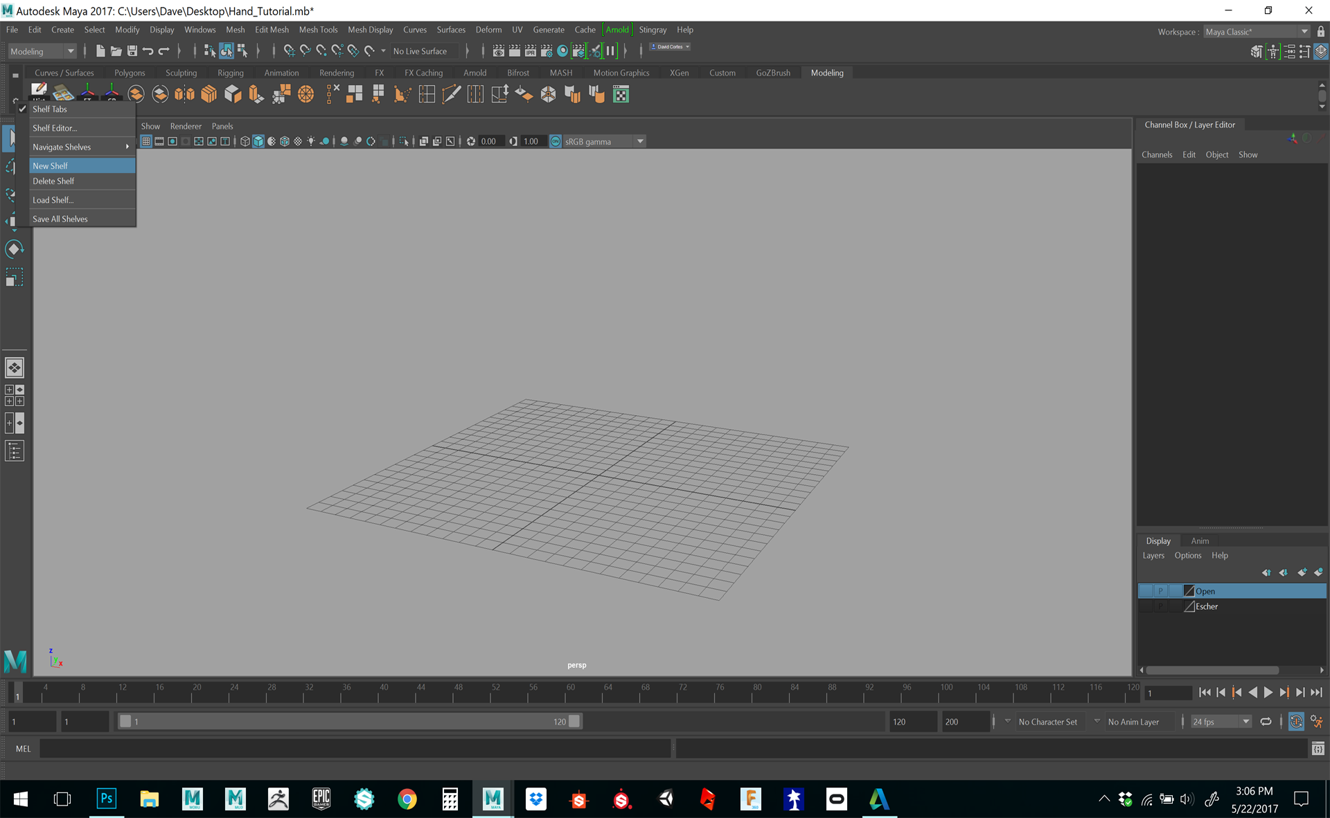
Task: Toggle the Auto Keyframe button
Action: (x=1297, y=721)
